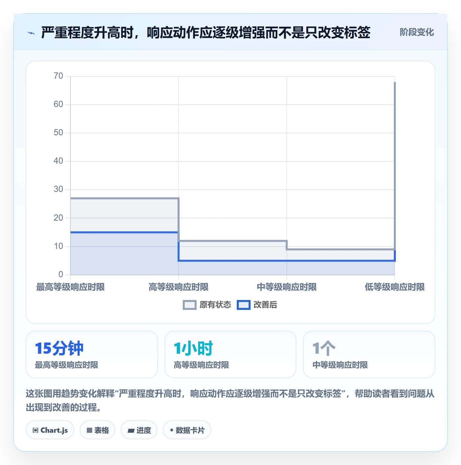Screen dimensions: 461x465
Task: Click the diamond icon in the 数据卡片 chip
Action: tap(172, 430)
